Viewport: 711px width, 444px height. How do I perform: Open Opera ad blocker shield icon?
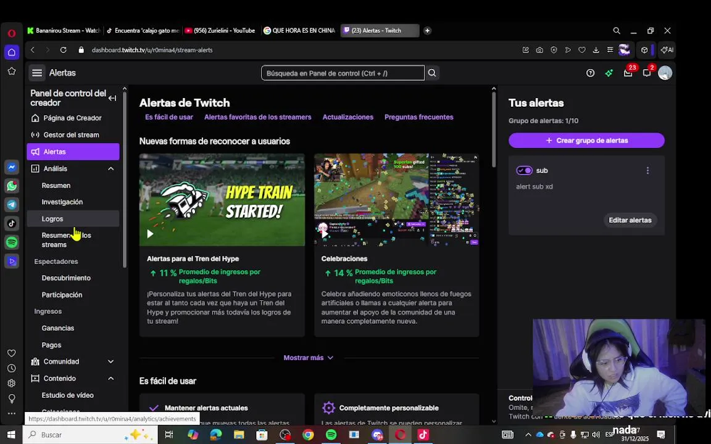click(554, 50)
